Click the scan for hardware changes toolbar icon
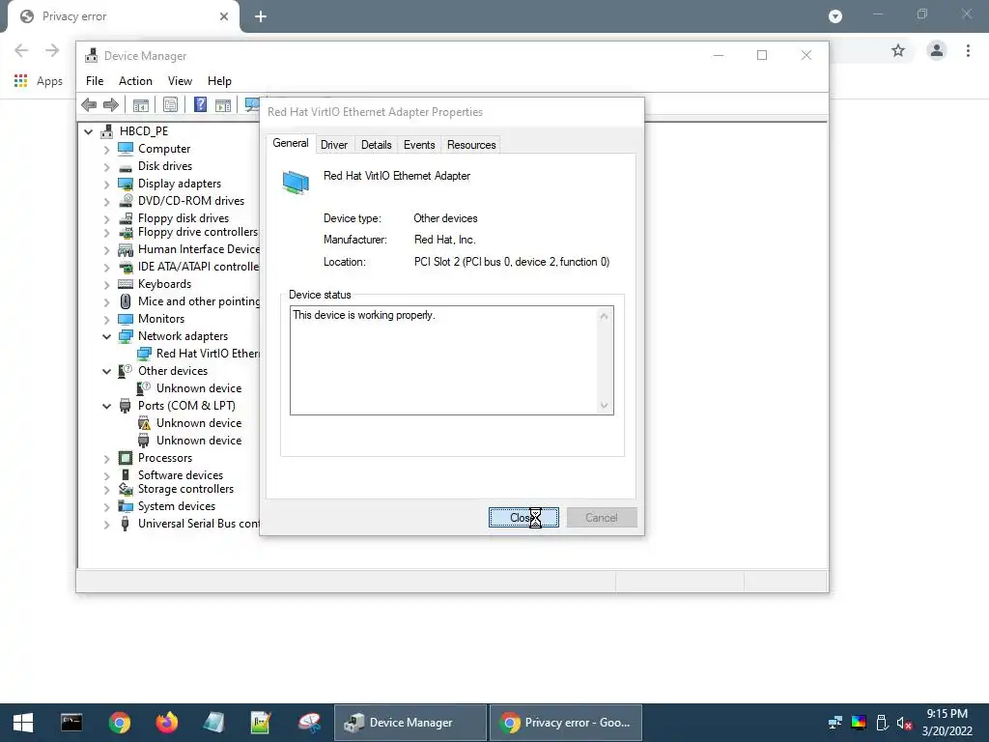Screen dimensions: 989x742 point(252,104)
